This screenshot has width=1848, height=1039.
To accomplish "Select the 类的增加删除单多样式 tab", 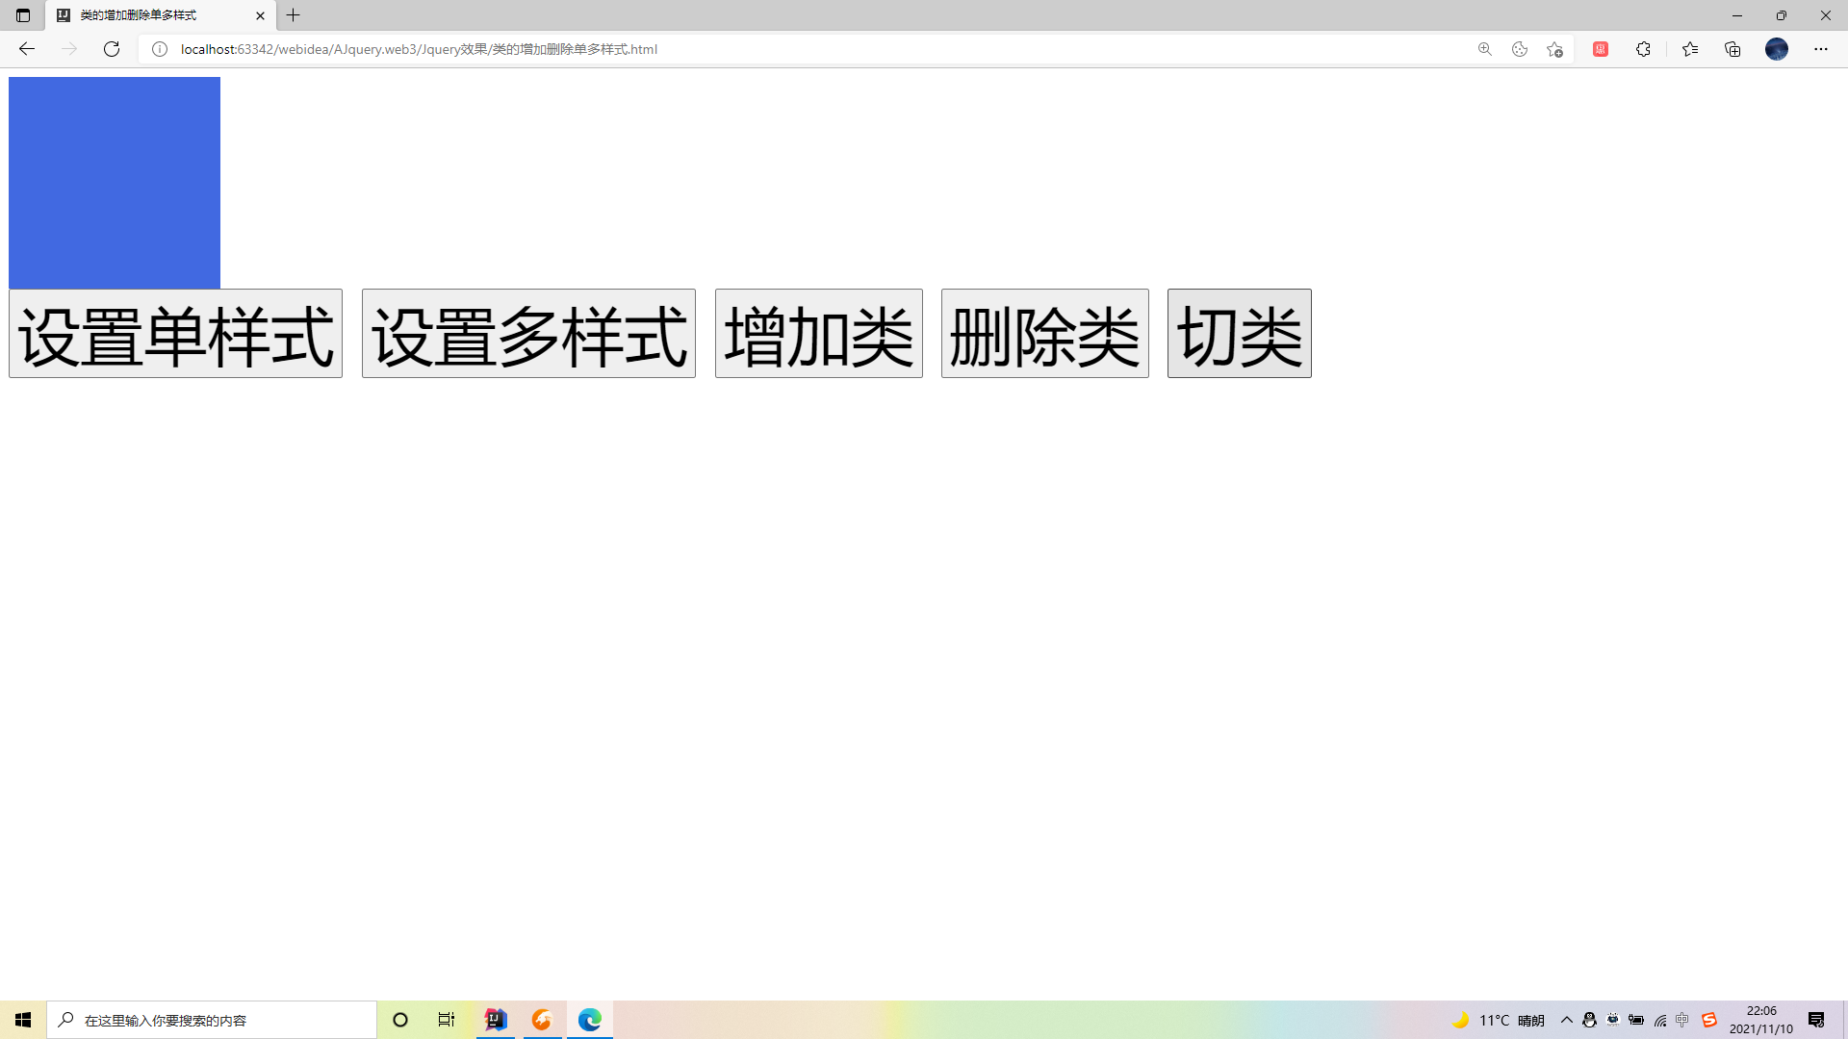I will pos(154,15).
